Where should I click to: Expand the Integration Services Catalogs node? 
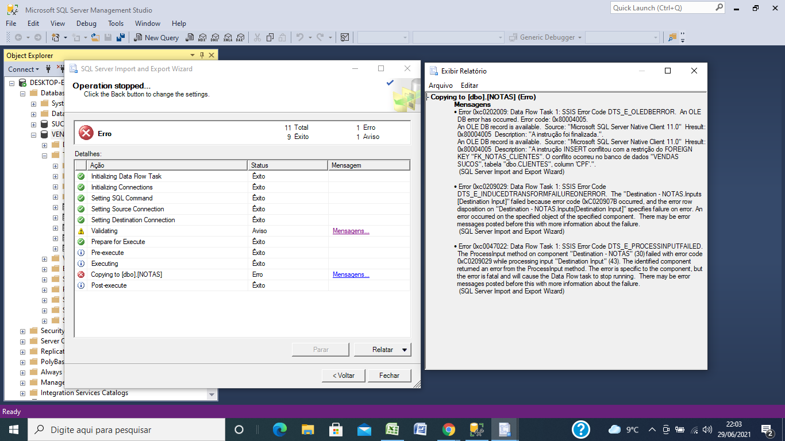[23, 393]
